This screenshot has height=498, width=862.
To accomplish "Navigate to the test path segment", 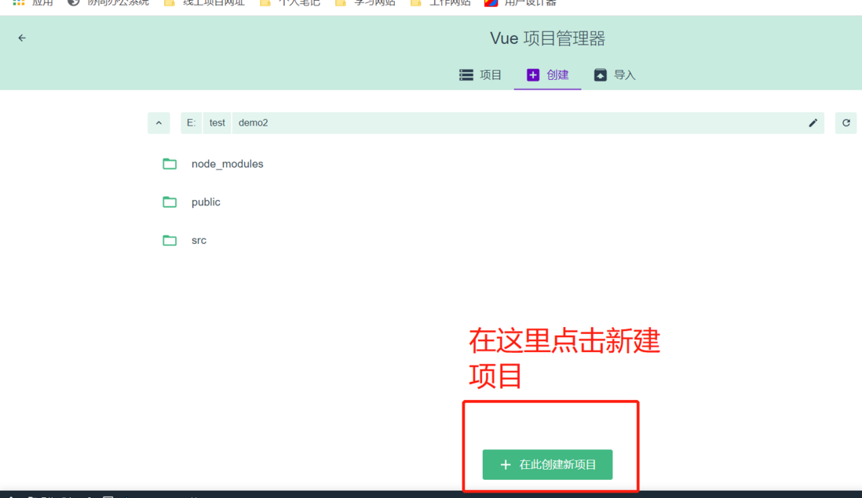I will (217, 123).
